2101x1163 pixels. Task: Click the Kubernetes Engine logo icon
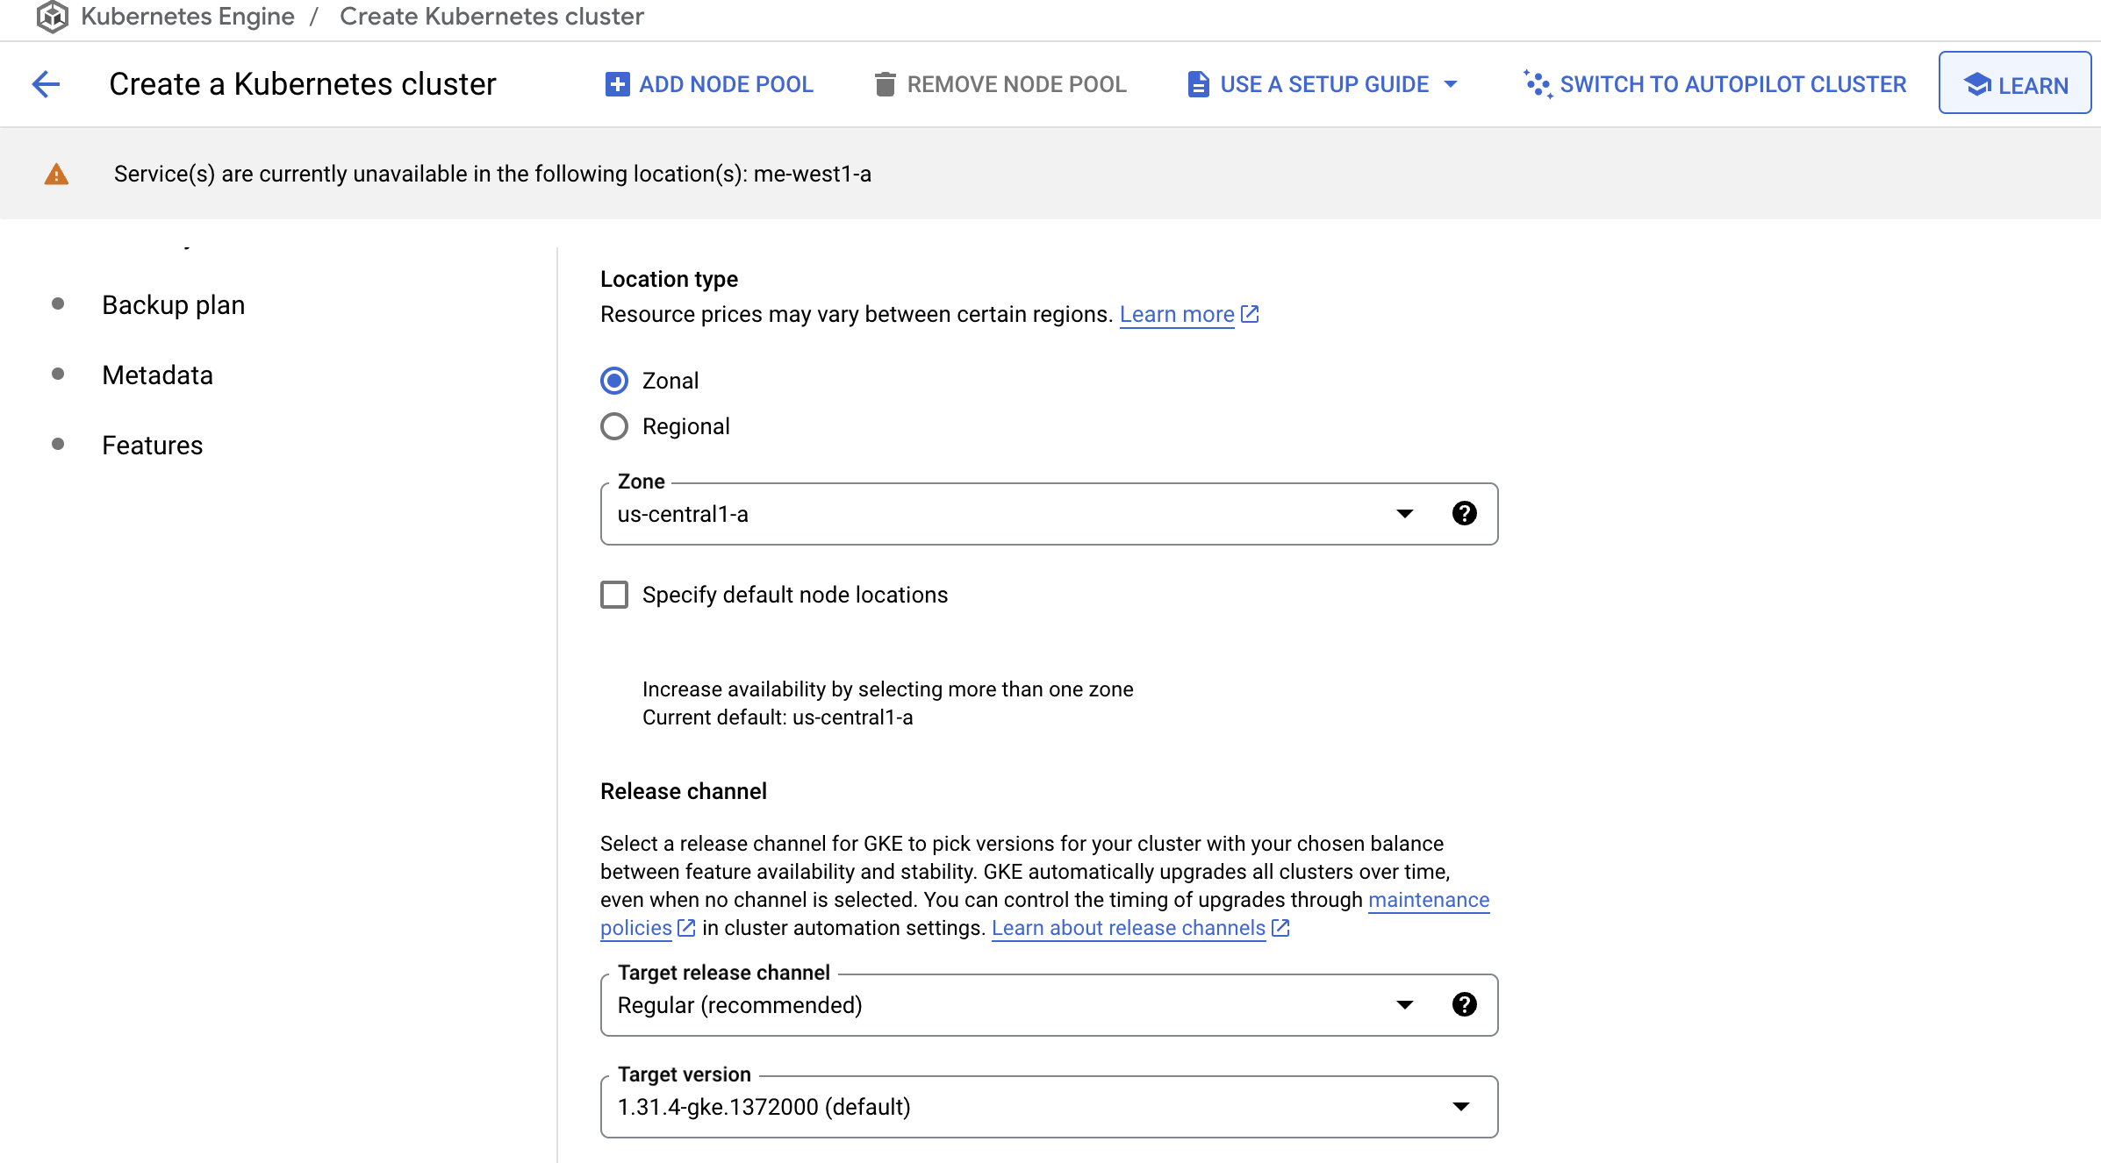(x=53, y=17)
